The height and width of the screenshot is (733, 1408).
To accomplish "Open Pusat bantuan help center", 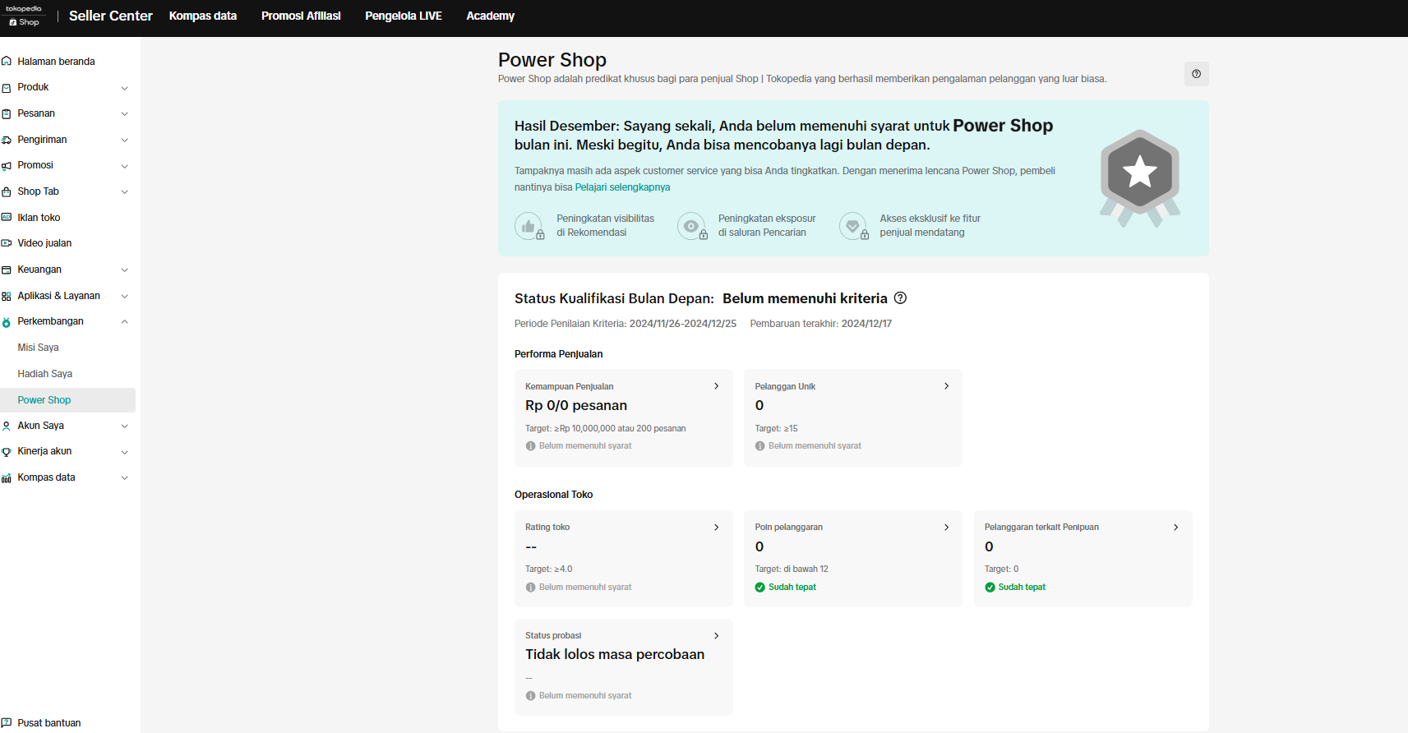I will click(48, 723).
